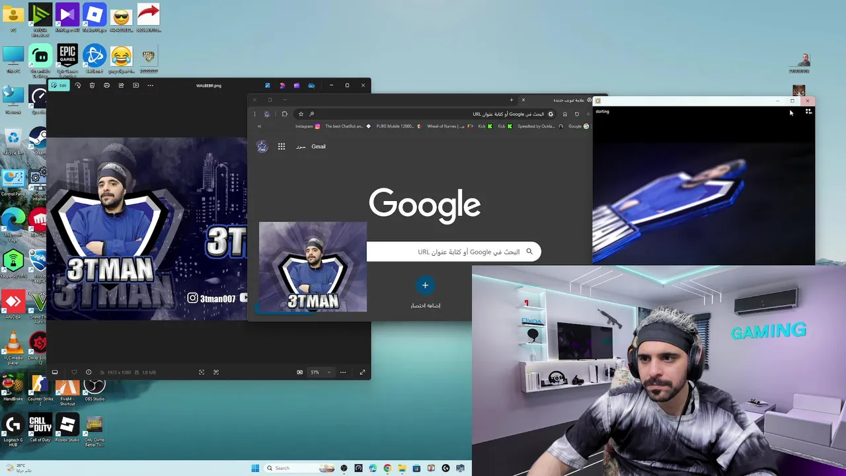Open Google account avatar
This screenshot has height=476, width=846.
tap(262, 147)
